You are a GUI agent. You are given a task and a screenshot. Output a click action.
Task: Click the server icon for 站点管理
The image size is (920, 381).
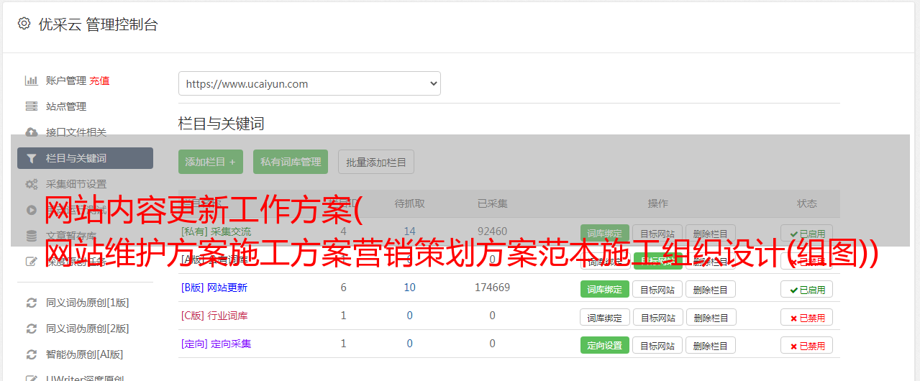tap(31, 106)
